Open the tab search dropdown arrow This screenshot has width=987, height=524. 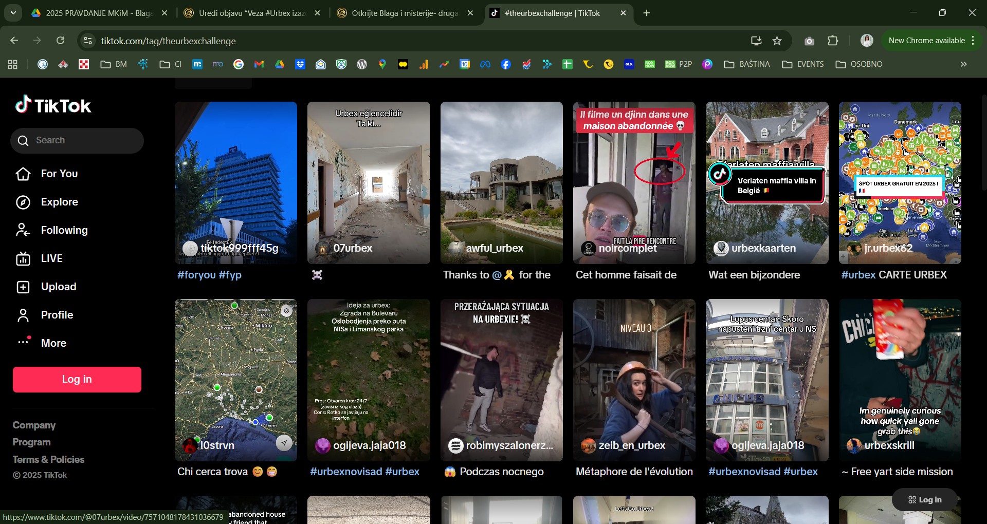[13, 13]
